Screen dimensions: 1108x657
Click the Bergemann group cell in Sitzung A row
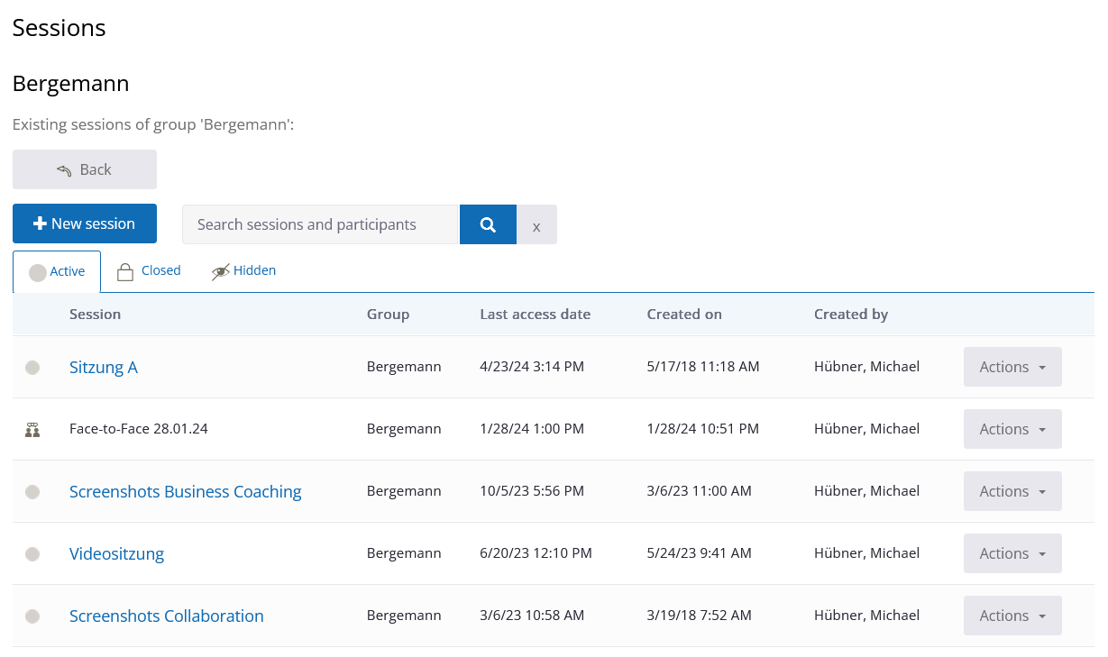coord(404,367)
